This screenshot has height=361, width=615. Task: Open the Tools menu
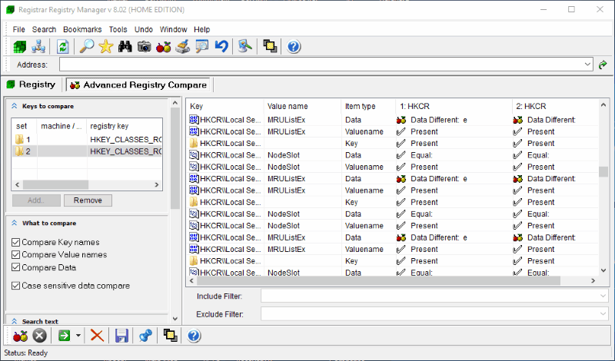click(118, 29)
